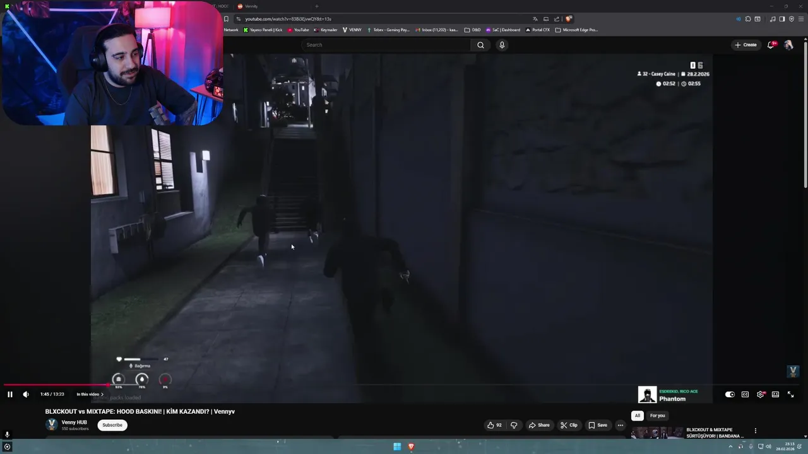Open the Brave Shields lion icon

[x=569, y=19]
